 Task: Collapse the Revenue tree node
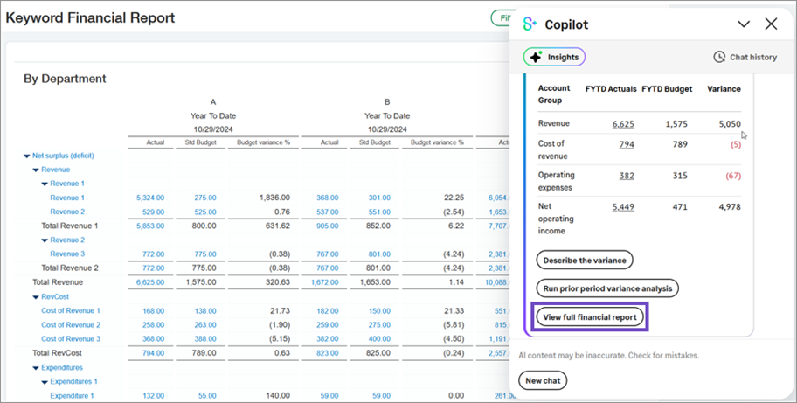(36, 170)
